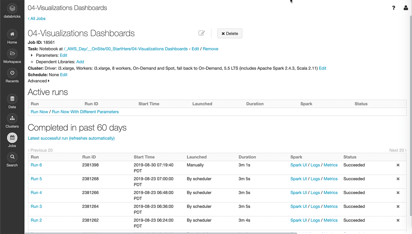
Task: Delete Run 6 using its X icon
Action: pos(398,165)
